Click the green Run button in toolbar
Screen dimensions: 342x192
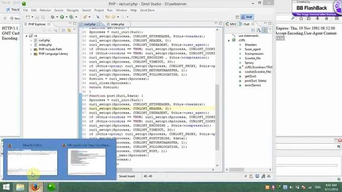(62, 17)
